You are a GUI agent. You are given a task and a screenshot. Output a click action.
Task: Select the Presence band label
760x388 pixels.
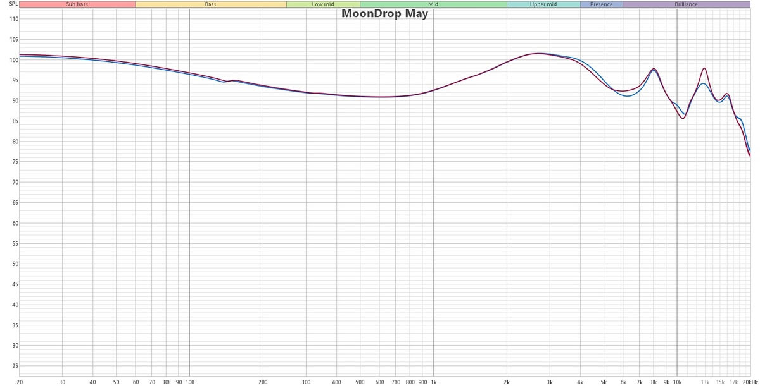coord(600,4)
